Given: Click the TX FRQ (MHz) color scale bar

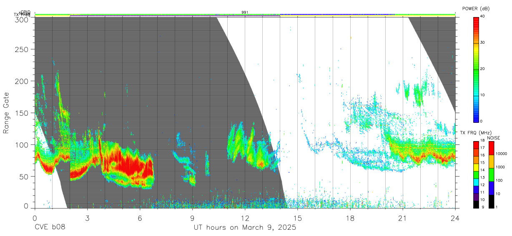Looking at the screenshot, I should tap(476, 174).
